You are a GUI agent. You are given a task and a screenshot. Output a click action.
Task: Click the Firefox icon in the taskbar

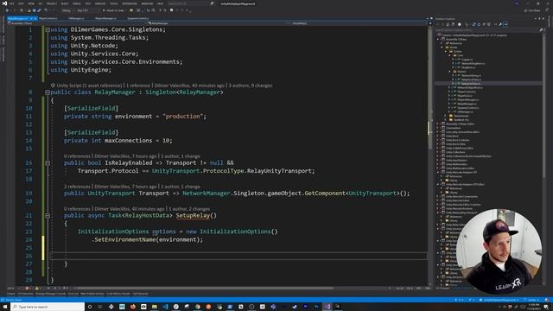coord(133,307)
